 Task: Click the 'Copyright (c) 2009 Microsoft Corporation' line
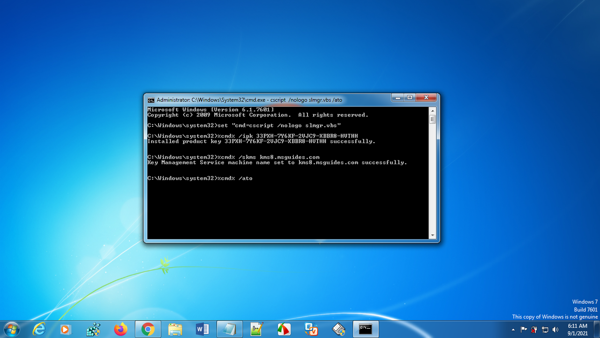click(x=258, y=115)
